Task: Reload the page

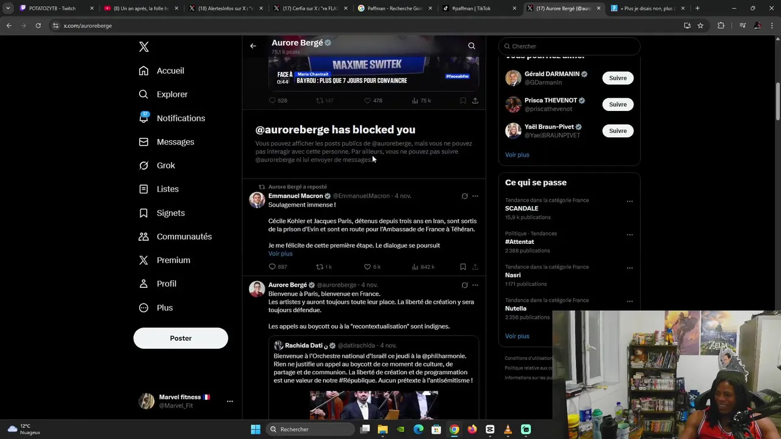Action: click(38, 26)
